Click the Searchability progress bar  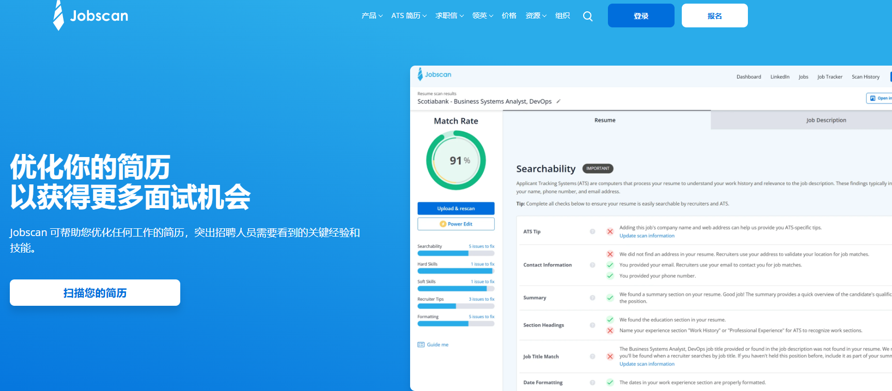[456, 254]
